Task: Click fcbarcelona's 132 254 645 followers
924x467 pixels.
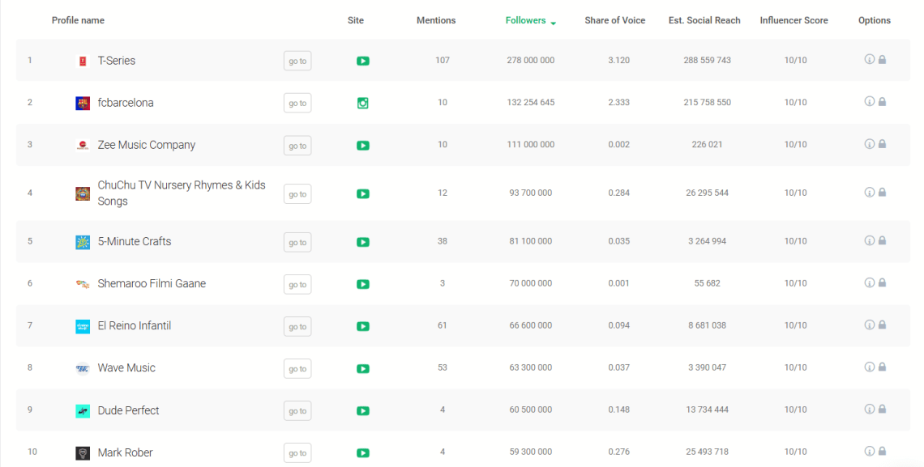Action: (x=530, y=102)
